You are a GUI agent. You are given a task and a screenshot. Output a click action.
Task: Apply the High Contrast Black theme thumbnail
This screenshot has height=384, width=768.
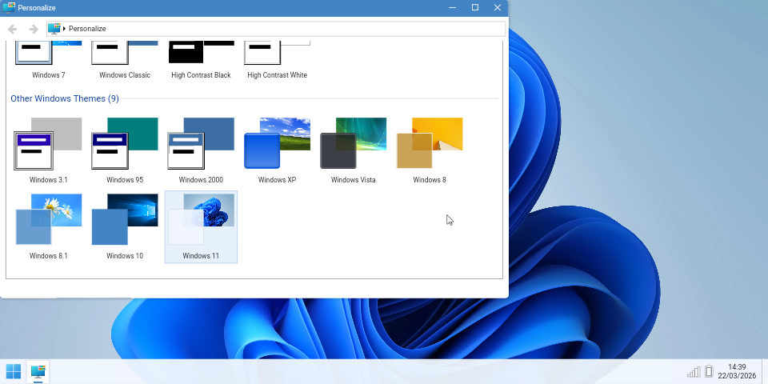[x=201, y=53]
